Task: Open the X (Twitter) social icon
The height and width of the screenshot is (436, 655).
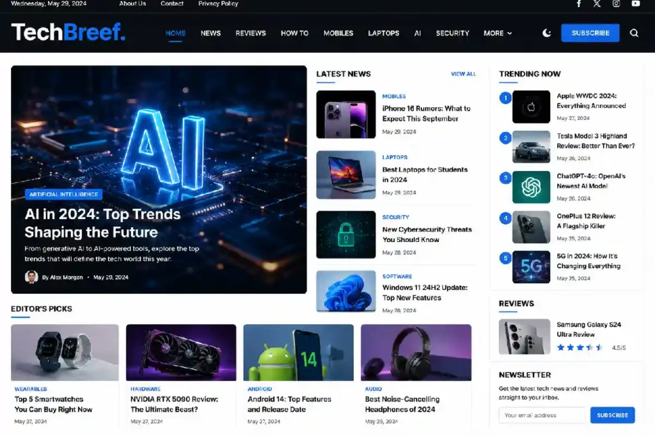Action: tap(597, 4)
